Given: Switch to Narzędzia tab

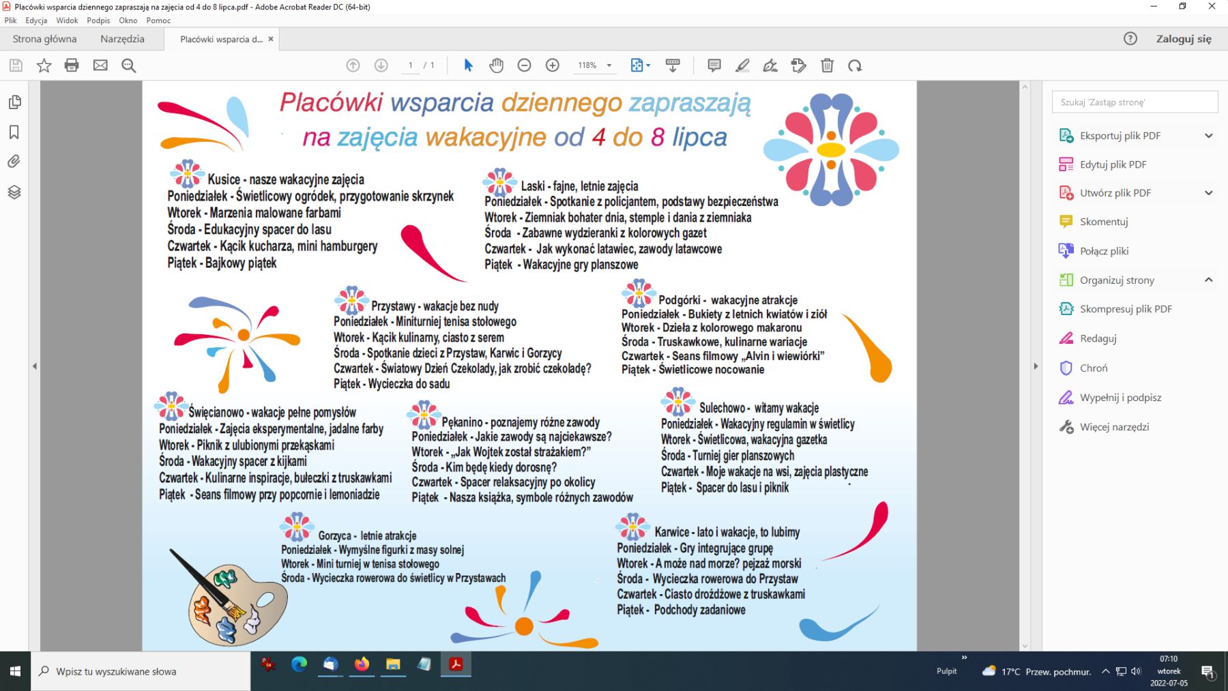Looking at the screenshot, I should click(x=122, y=39).
